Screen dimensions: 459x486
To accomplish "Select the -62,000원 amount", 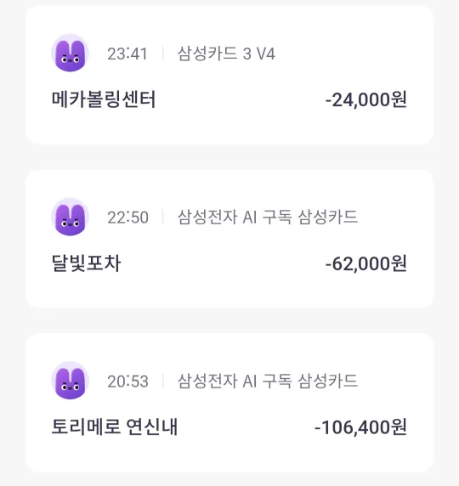I will 366,263.
